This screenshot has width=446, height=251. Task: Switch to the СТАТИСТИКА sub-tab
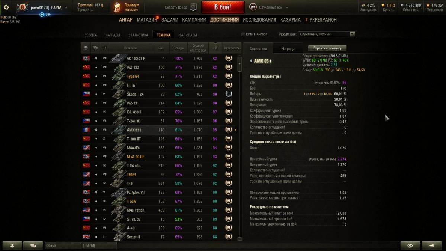(x=138, y=35)
